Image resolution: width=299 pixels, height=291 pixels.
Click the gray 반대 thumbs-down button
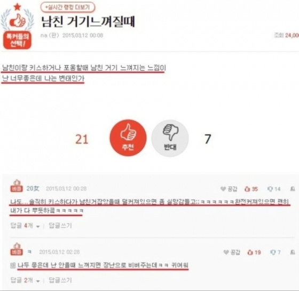(x=170, y=138)
